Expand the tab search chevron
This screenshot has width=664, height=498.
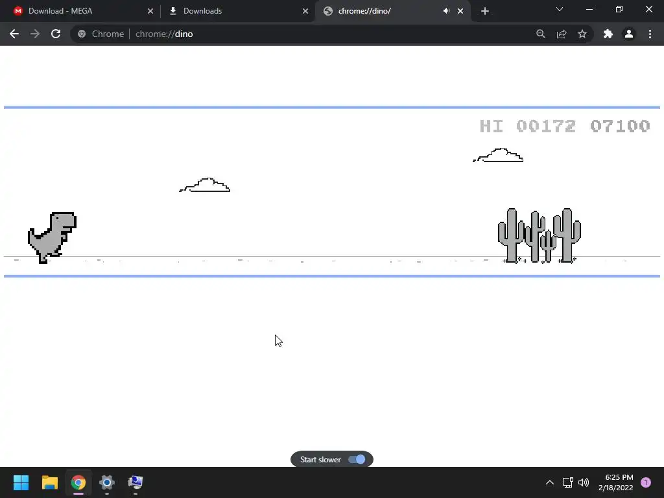pos(560,9)
